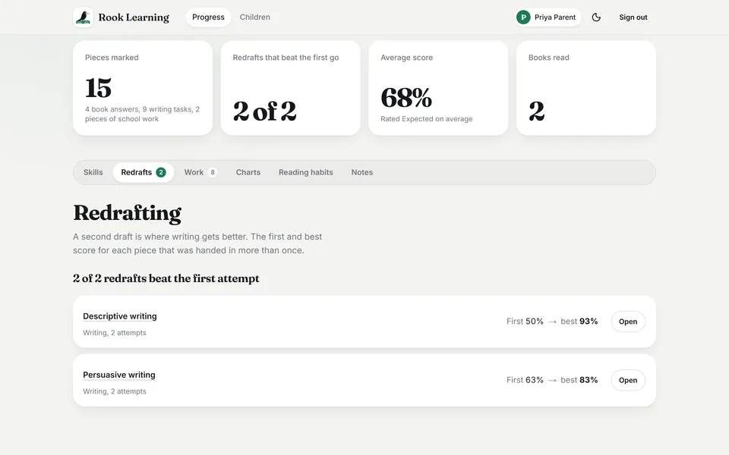Open the Descriptive writing redraft
729x455 pixels.
pyautogui.click(x=628, y=322)
